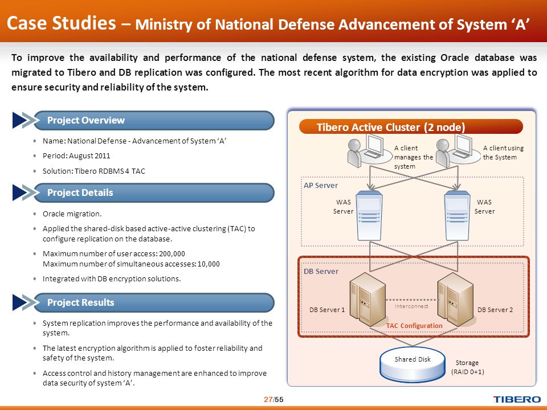
Task: Click 'Solution: Tibero RDBMS 4 TAC'
Action: [x=94, y=171]
